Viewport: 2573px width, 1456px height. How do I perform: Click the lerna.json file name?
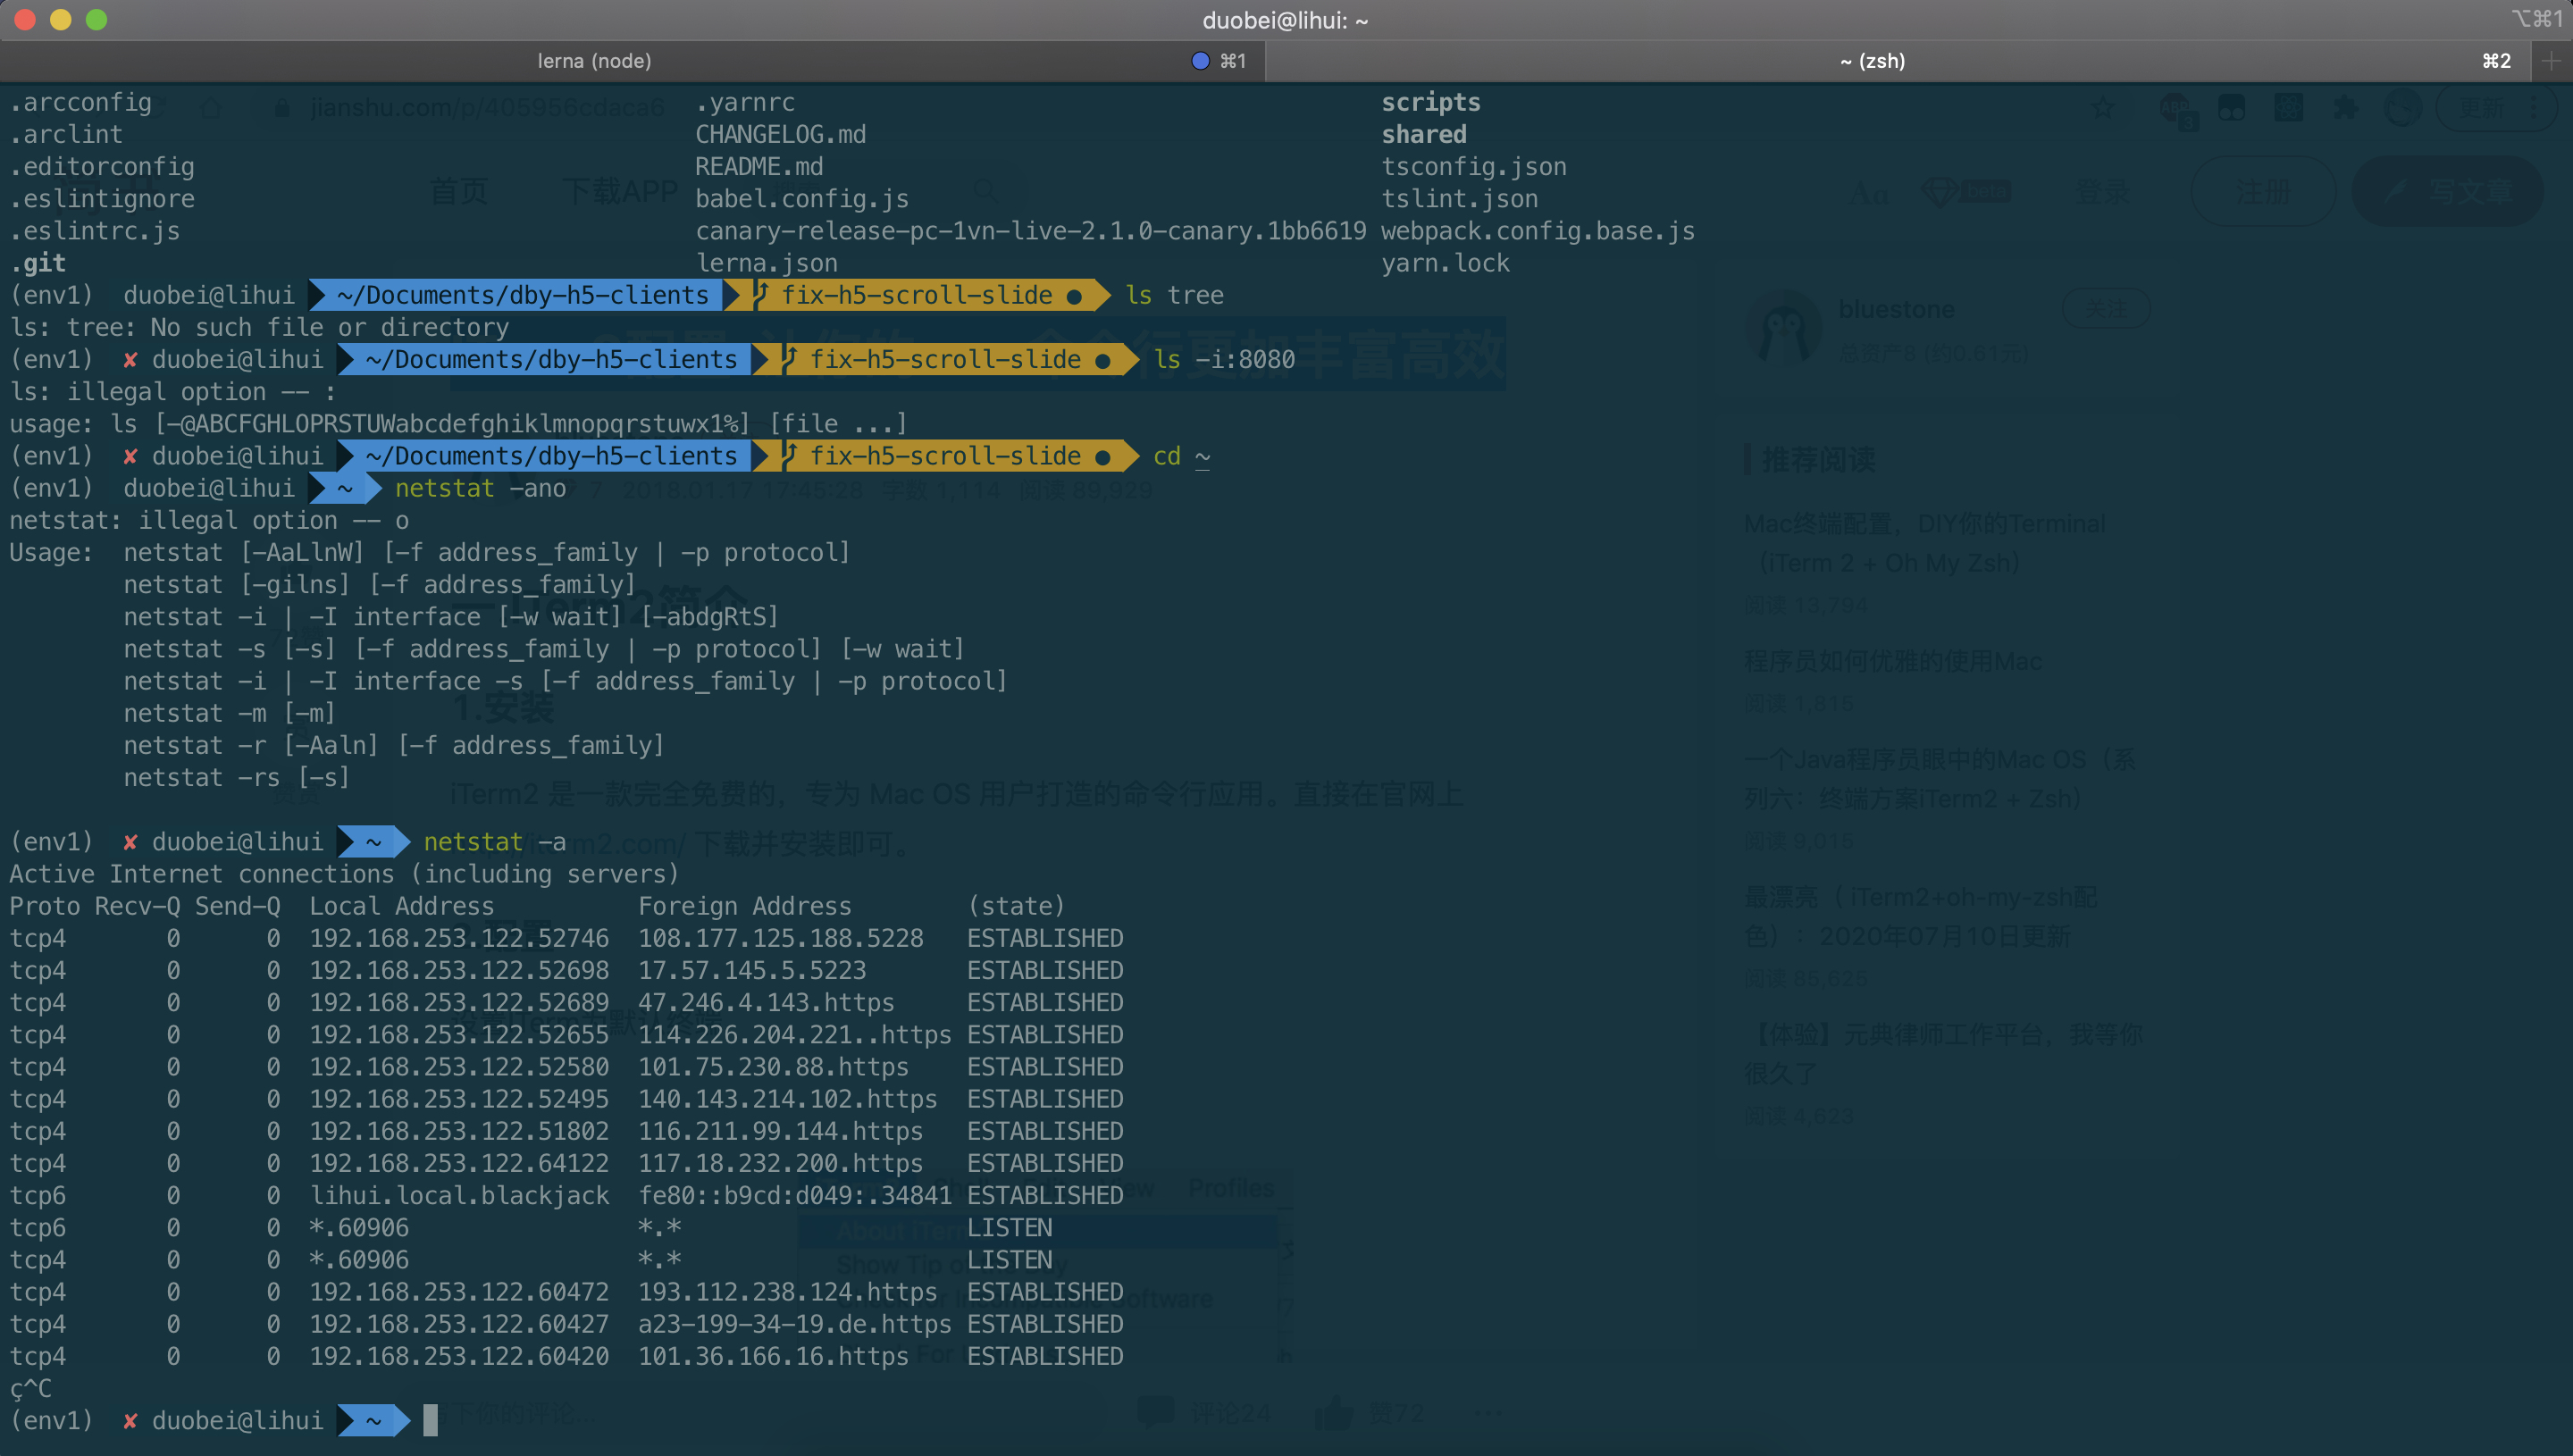pos(766,263)
